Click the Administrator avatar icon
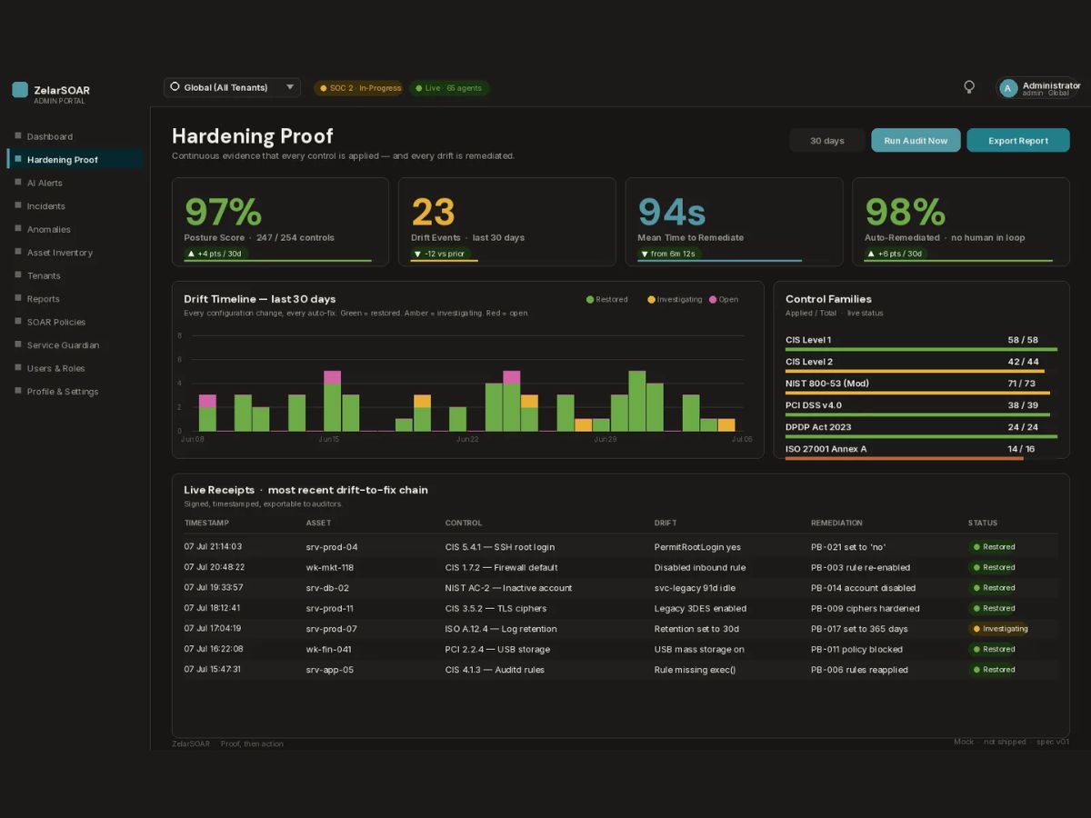This screenshot has height=818, width=1091. click(1007, 88)
